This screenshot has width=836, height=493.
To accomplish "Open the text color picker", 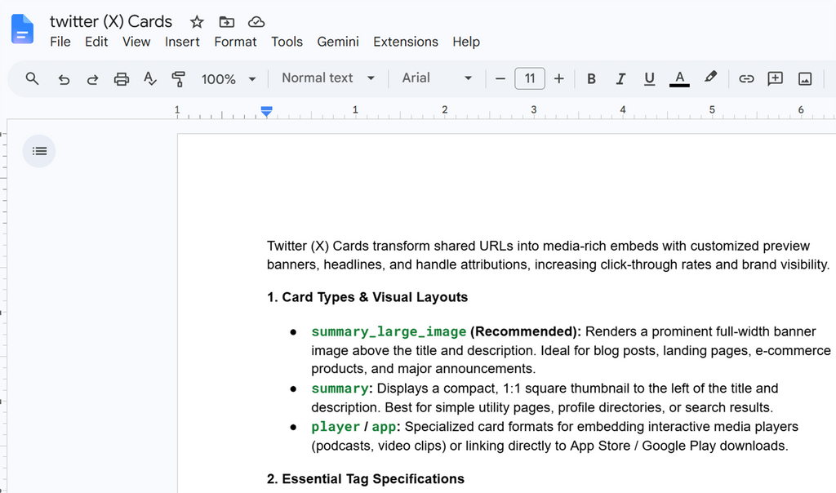I will [x=679, y=79].
